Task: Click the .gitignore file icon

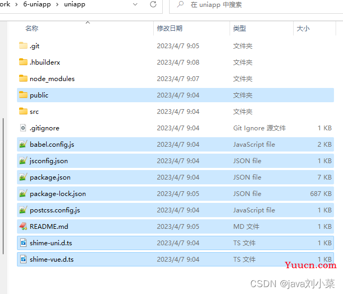Action: pos(23,128)
